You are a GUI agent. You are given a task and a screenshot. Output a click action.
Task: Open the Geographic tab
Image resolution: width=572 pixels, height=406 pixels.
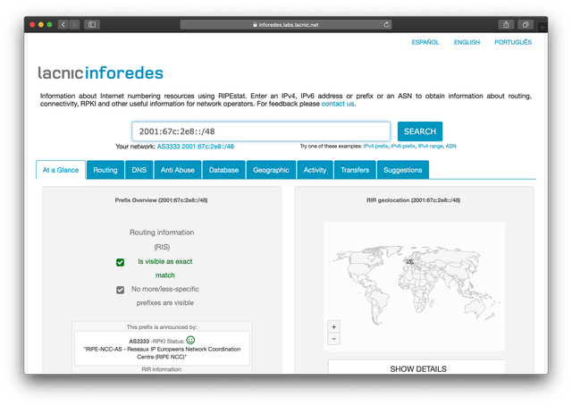271,170
